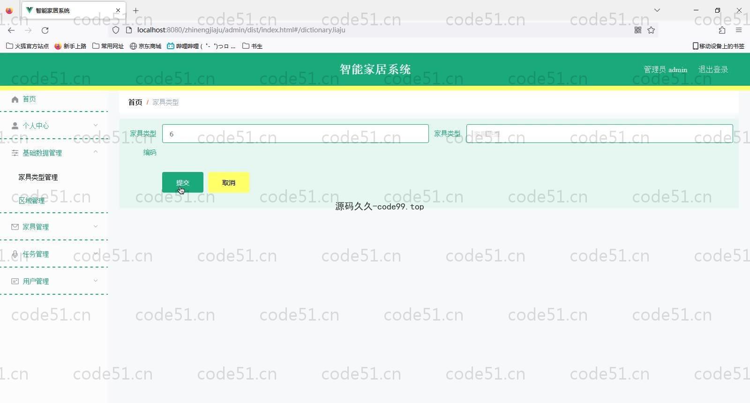Click the microphone icon beside 任务管理
This screenshot has height=403, width=750.
(15, 254)
